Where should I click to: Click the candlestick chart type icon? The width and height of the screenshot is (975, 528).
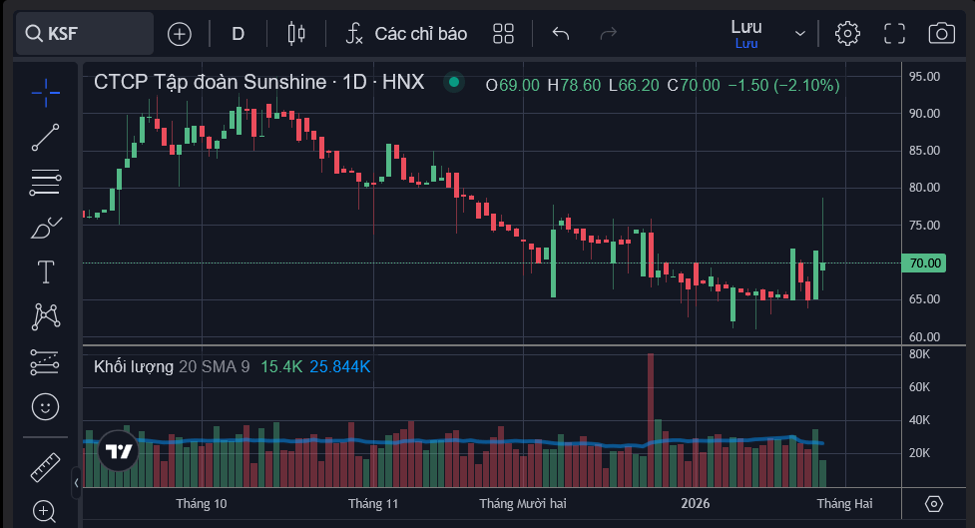(x=295, y=34)
